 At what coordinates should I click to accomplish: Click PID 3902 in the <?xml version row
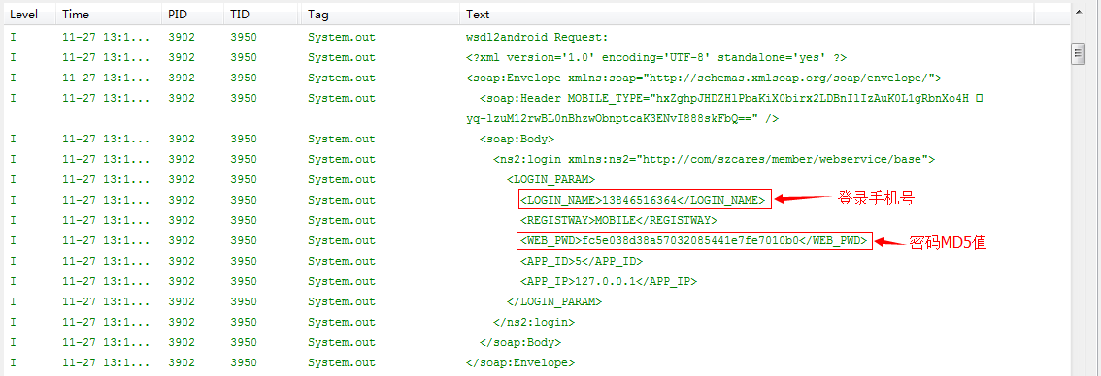[x=182, y=57]
